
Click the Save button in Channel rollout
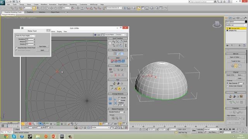tap(240, 75)
